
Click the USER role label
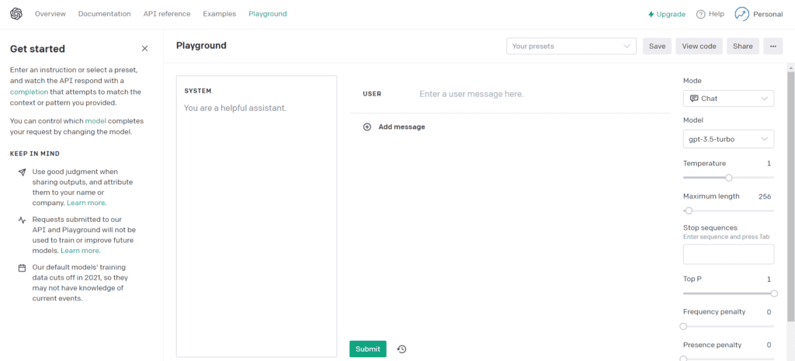tap(372, 94)
